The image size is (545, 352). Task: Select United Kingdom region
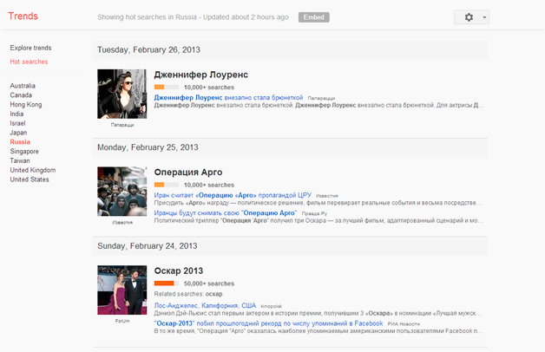33,170
